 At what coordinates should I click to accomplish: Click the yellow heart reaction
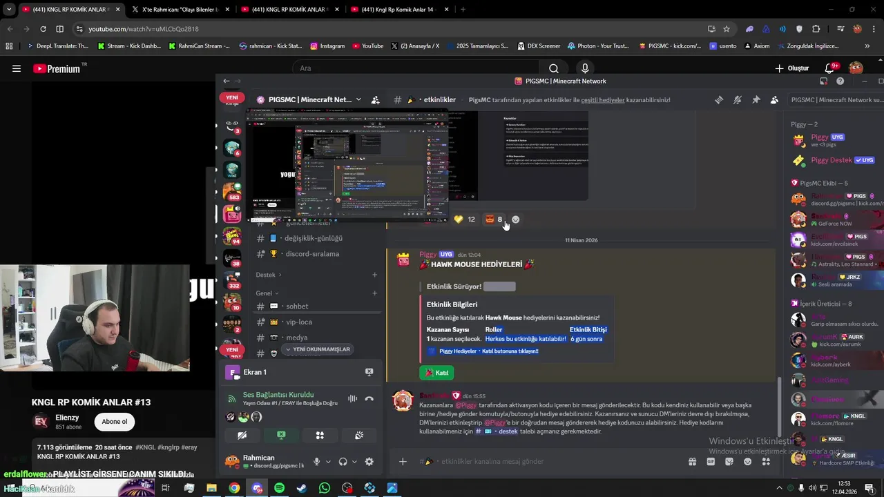click(x=465, y=220)
